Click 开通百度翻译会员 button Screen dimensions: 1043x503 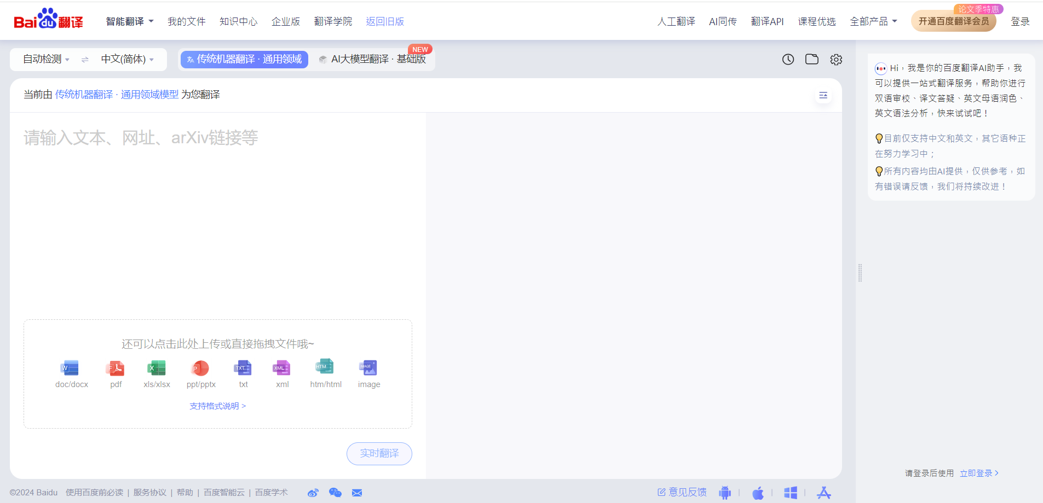click(x=954, y=21)
